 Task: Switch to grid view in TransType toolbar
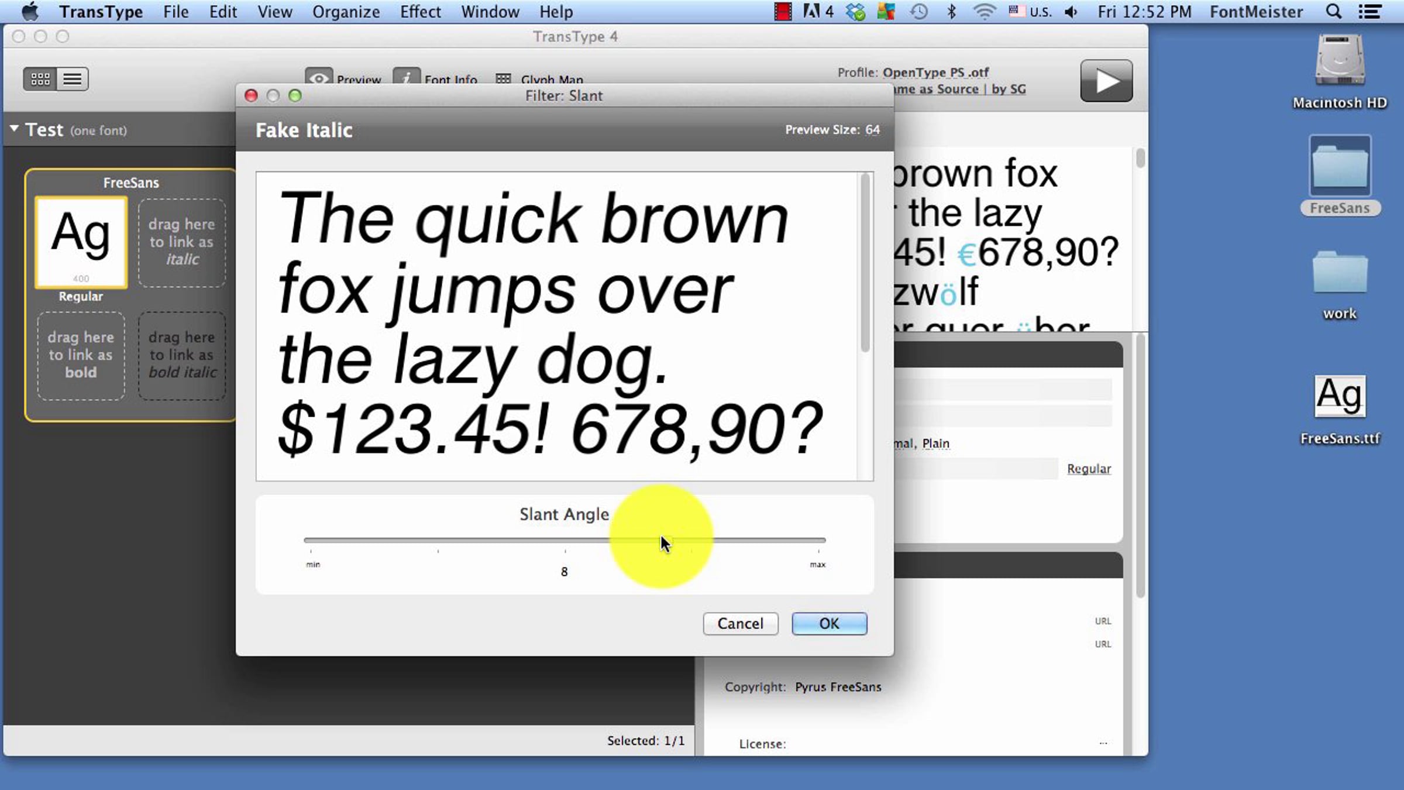pyautogui.click(x=40, y=79)
